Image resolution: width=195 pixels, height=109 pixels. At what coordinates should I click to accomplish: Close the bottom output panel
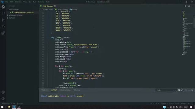[x=192, y=90]
